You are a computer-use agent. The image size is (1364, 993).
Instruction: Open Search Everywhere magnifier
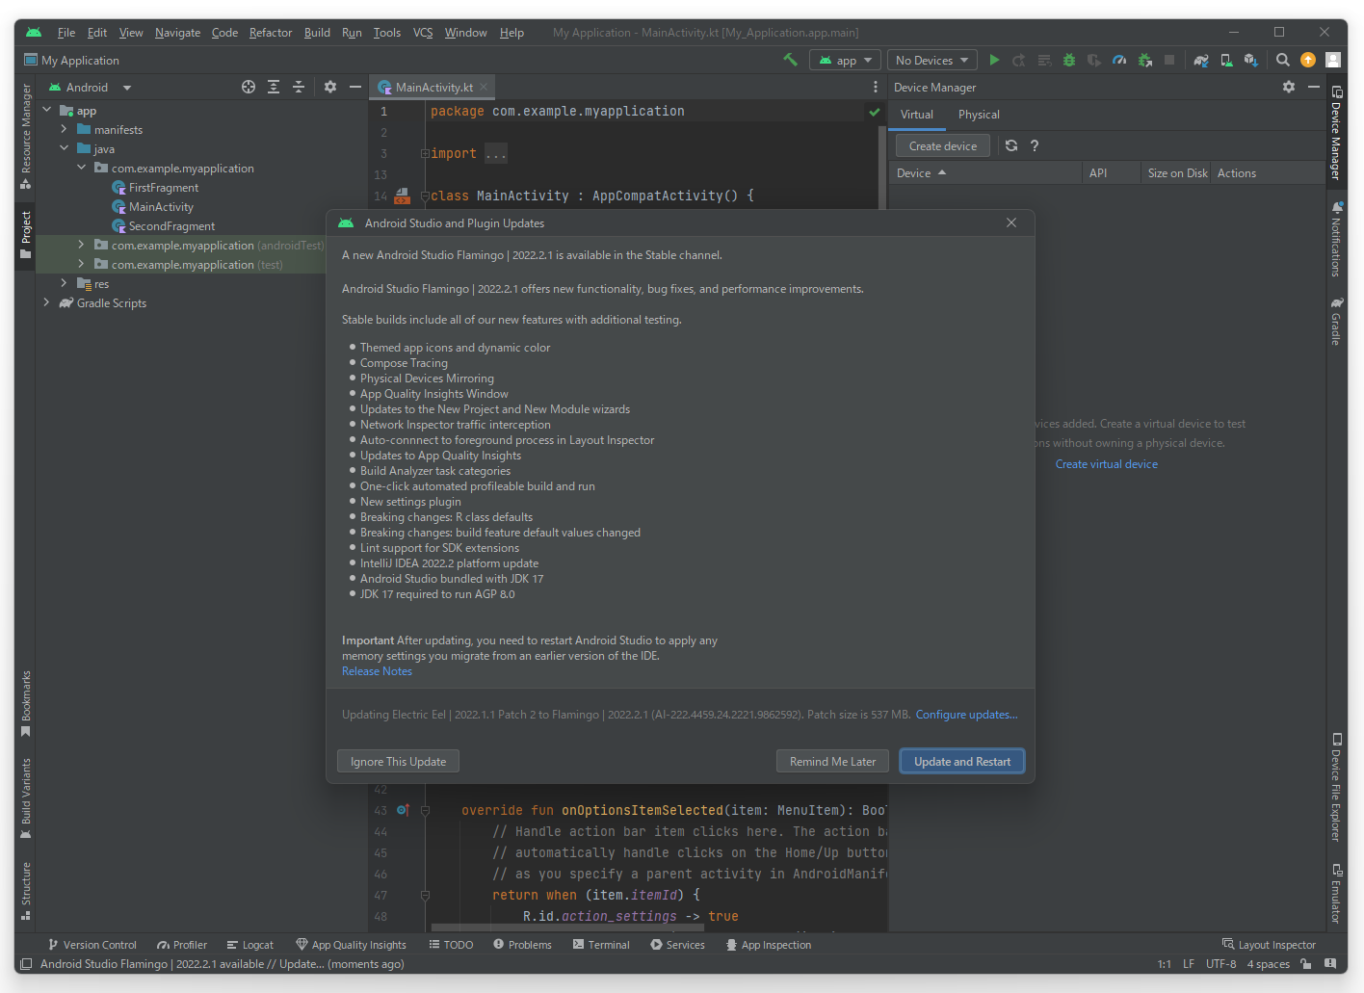click(1282, 59)
